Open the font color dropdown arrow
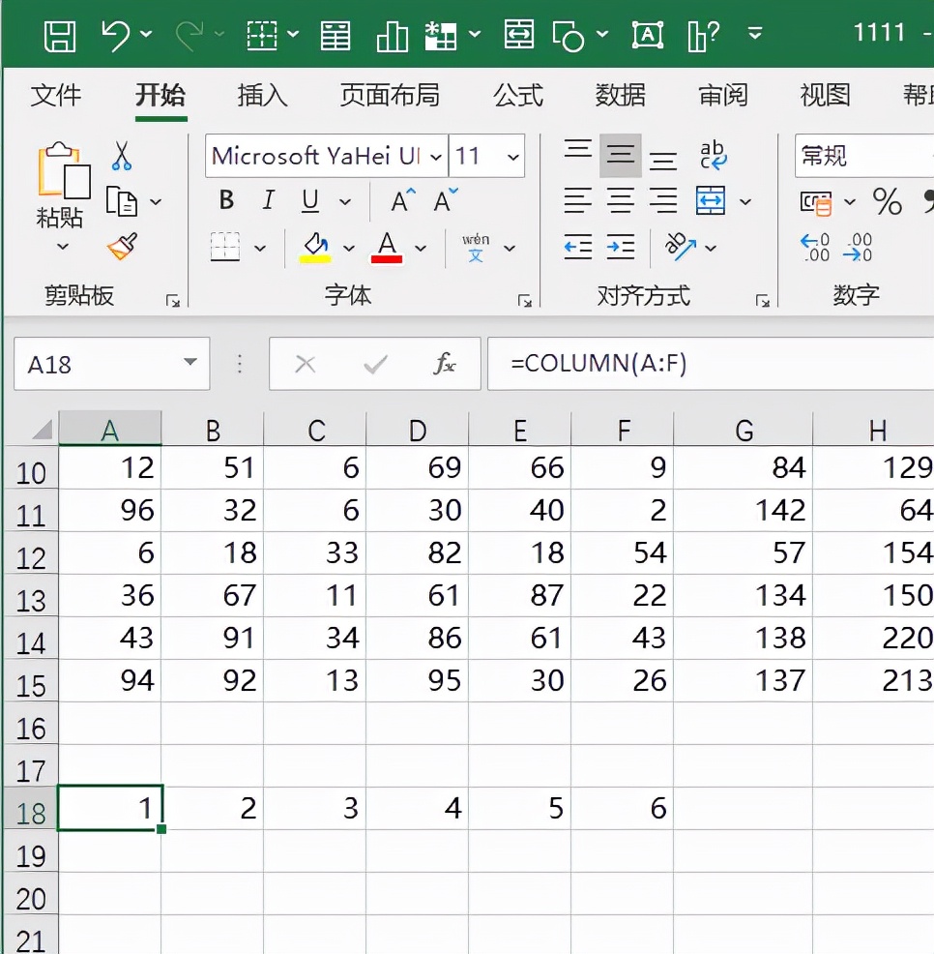This screenshot has height=954, width=934. click(x=421, y=249)
